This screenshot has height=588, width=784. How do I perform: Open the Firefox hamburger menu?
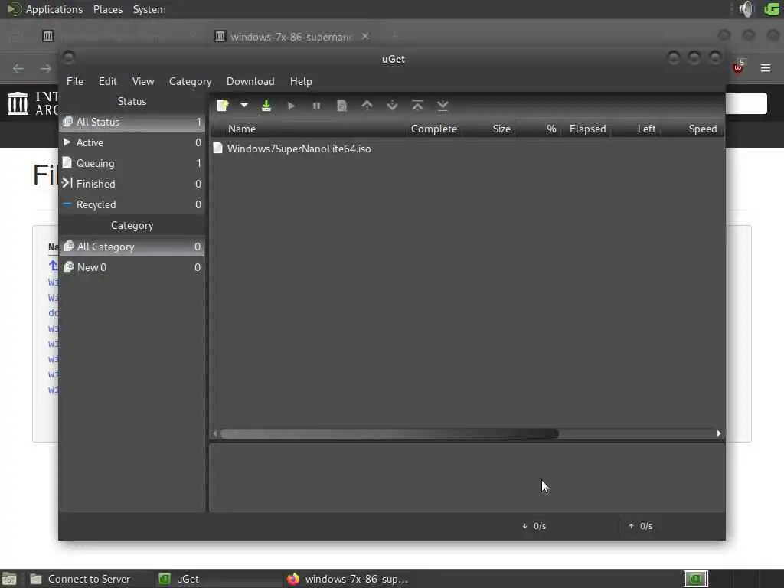click(x=766, y=68)
